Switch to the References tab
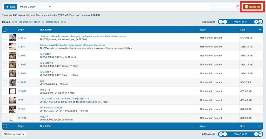 52,22
